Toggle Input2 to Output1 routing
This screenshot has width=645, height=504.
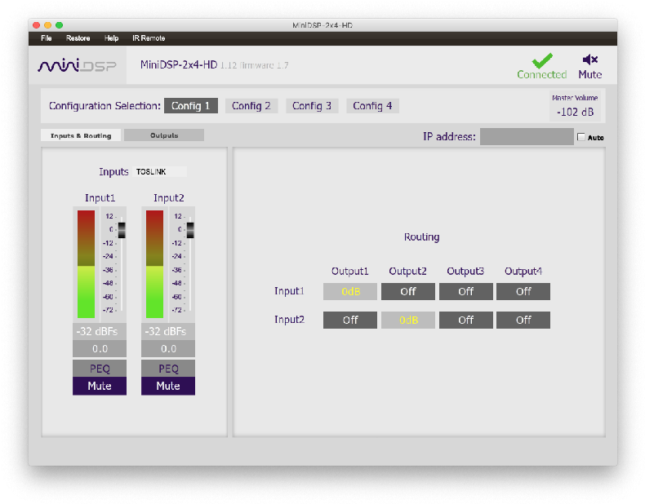tap(350, 321)
